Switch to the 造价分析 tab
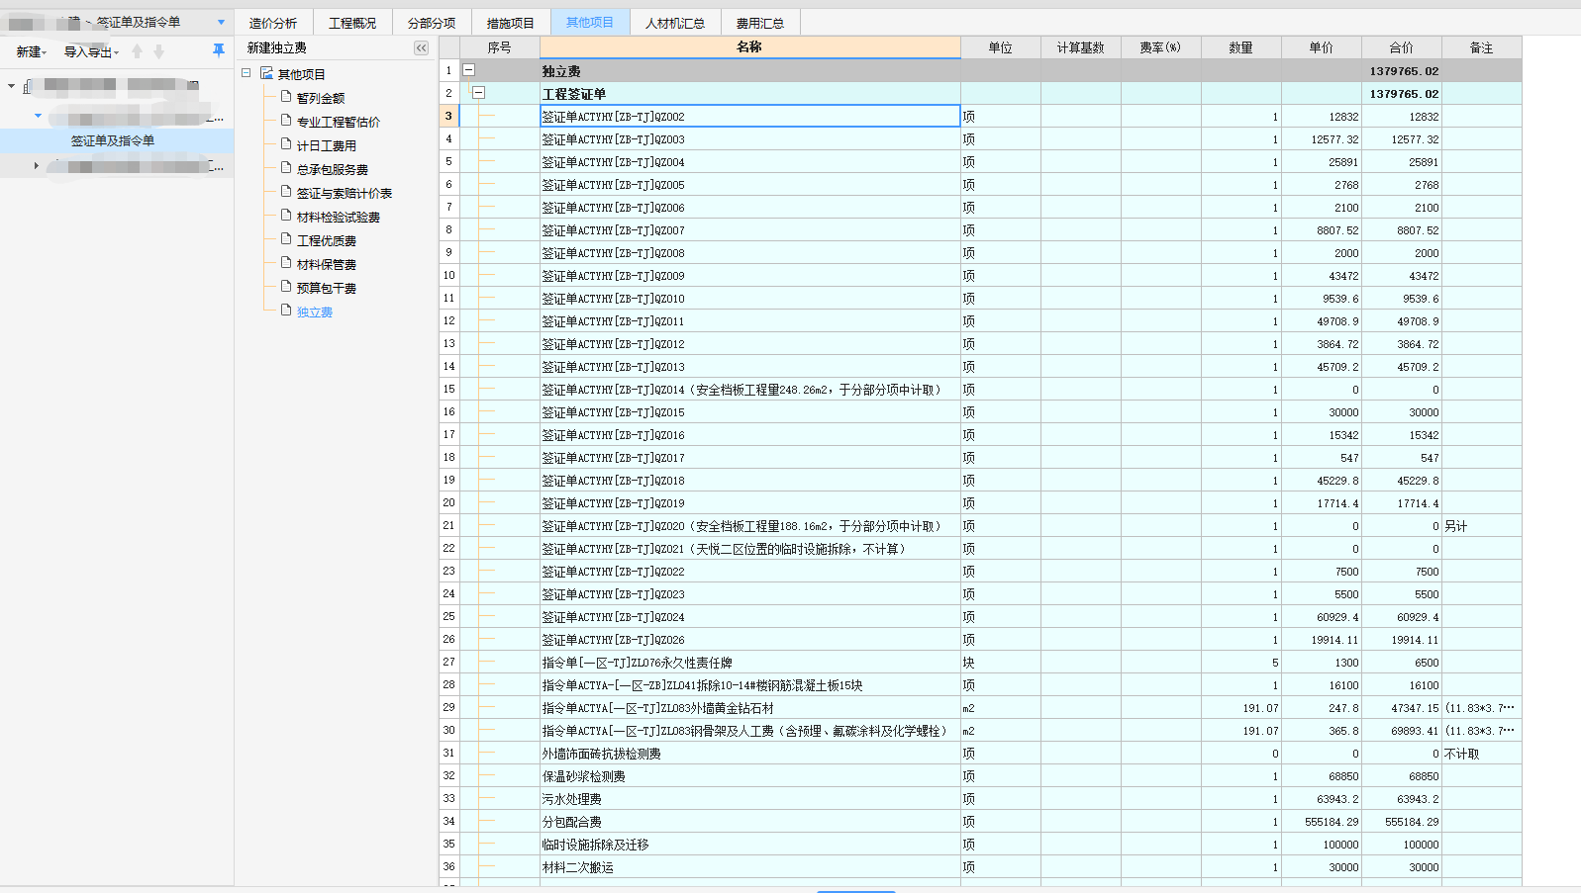This screenshot has height=893, width=1581. [x=273, y=23]
